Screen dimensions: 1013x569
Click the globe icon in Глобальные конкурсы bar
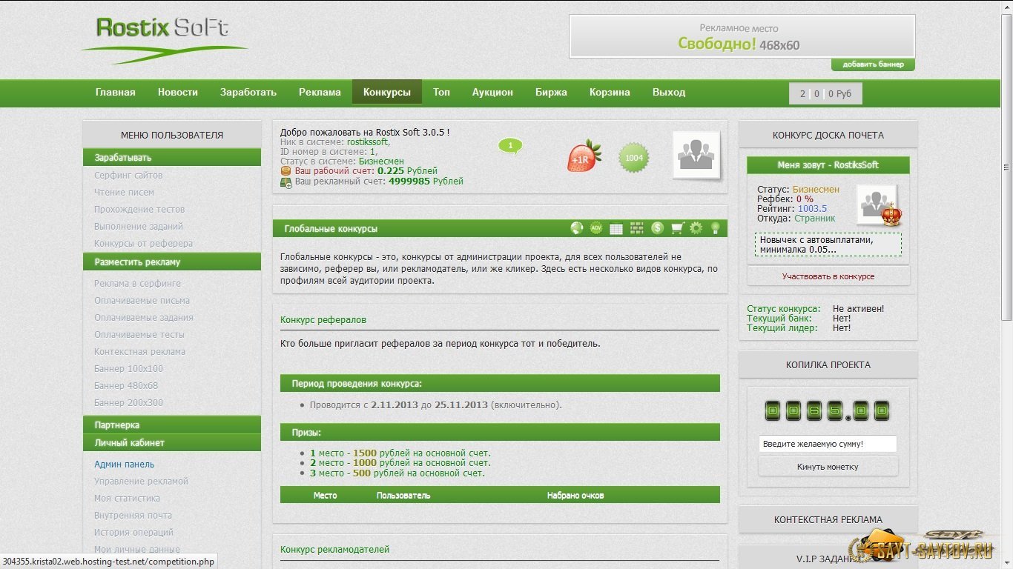[576, 228]
